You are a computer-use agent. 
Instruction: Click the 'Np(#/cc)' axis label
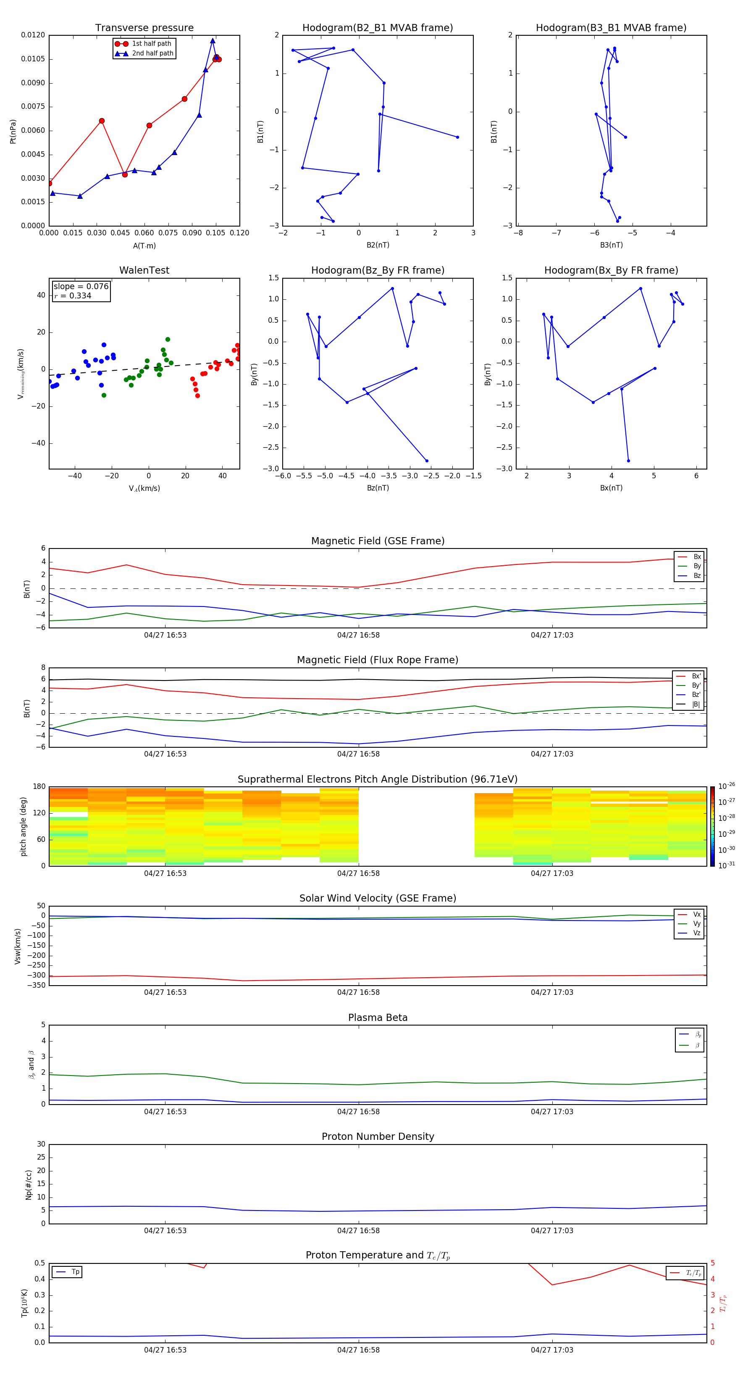[29, 1184]
